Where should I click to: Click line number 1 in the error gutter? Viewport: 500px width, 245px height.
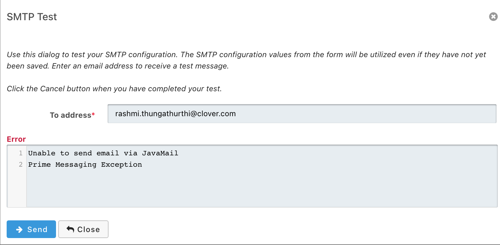tap(21, 153)
